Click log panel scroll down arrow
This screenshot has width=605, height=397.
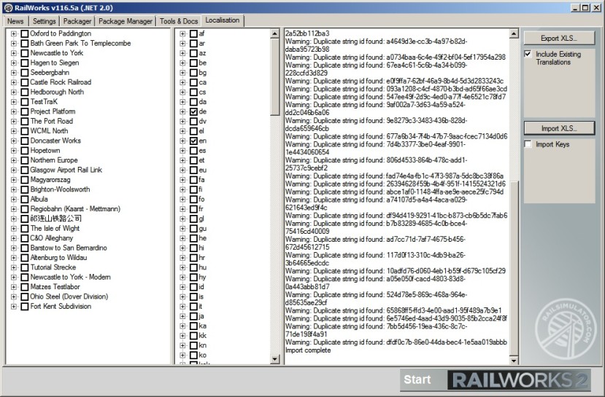pos(514,361)
